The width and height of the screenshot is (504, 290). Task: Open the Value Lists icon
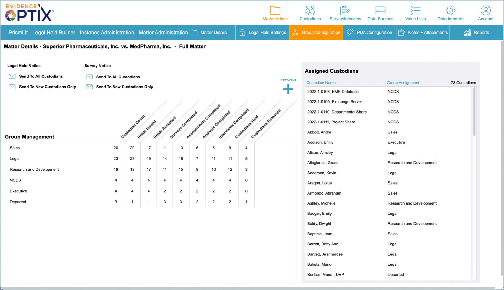pyautogui.click(x=415, y=11)
